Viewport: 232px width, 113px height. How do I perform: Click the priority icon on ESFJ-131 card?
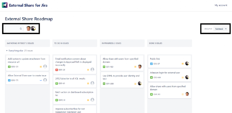(x=41, y=67)
